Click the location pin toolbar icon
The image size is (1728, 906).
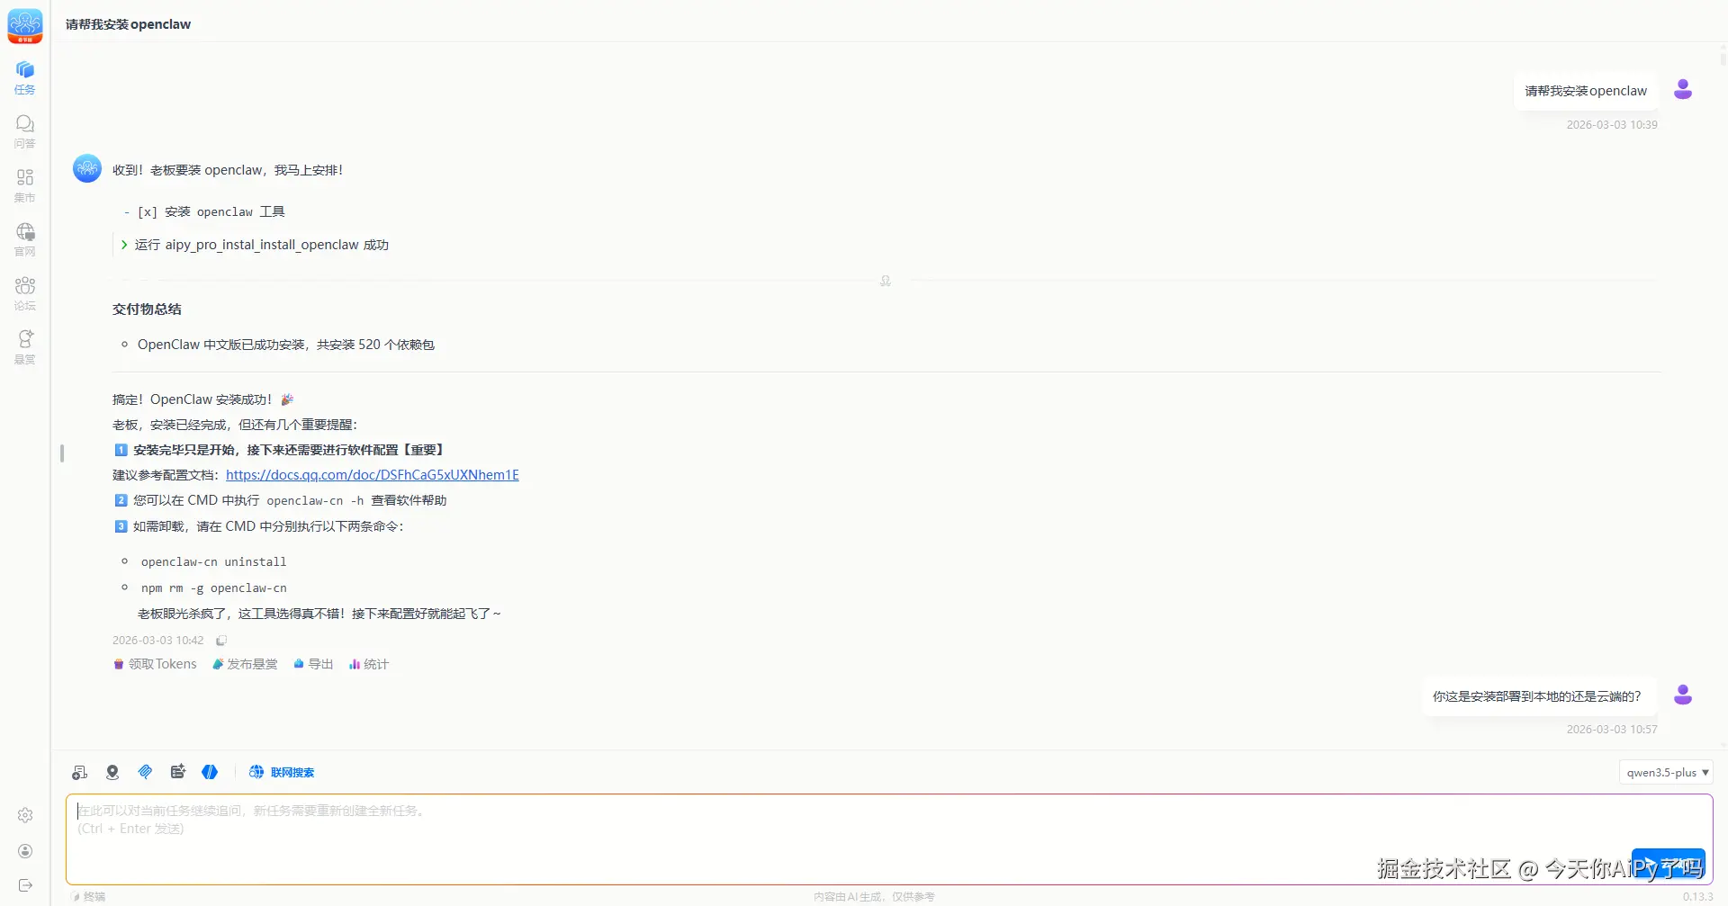pyautogui.click(x=112, y=772)
